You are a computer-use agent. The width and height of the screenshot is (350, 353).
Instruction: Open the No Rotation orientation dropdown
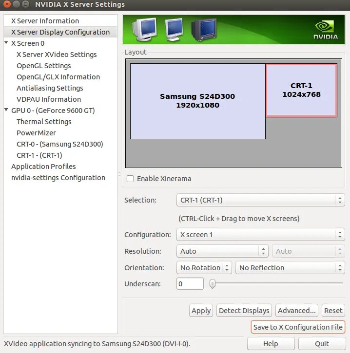(x=204, y=268)
